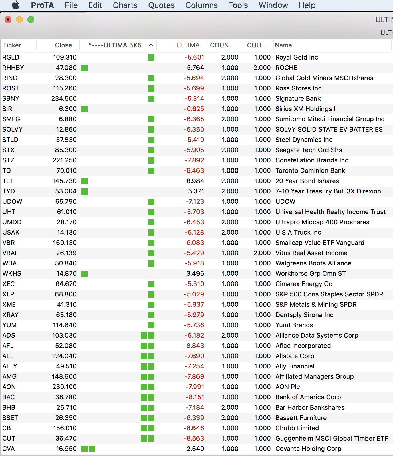This screenshot has width=393, height=456.
Task: Open the Quotes menu
Action: [x=161, y=5]
